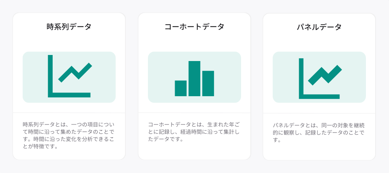Click the zigzag trend line in the パネルデータ icon
Image resolution: width=389 pixels, height=173 pixels.
click(325, 75)
